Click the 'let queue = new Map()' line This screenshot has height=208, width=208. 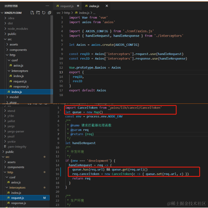(84, 112)
